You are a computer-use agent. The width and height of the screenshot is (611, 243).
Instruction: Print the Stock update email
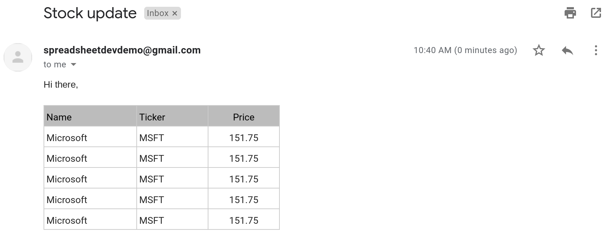(570, 13)
